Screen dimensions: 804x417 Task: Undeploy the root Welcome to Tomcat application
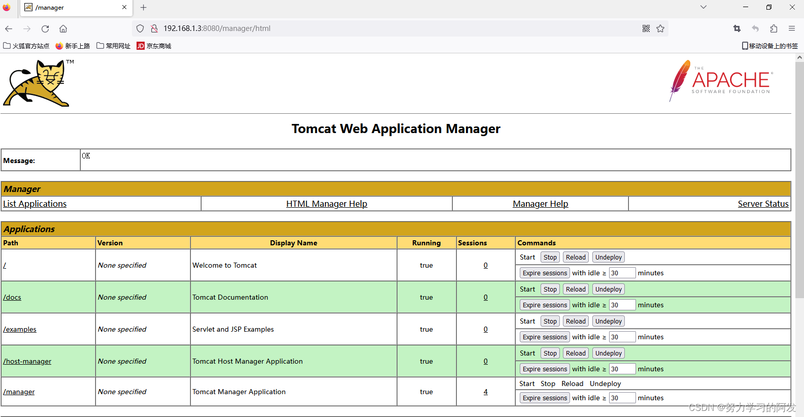(x=609, y=258)
